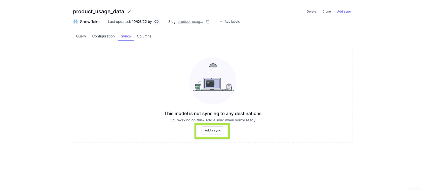Click the Add labels text
425x190 pixels.
point(232,22)
